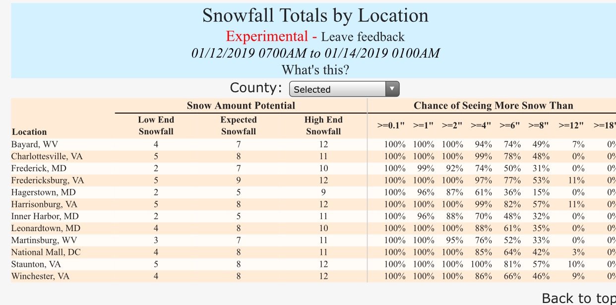This screenshot has height=305, width=616.
Task: Select the Low End Snowfall column header
Action: [x=156, y=125]
